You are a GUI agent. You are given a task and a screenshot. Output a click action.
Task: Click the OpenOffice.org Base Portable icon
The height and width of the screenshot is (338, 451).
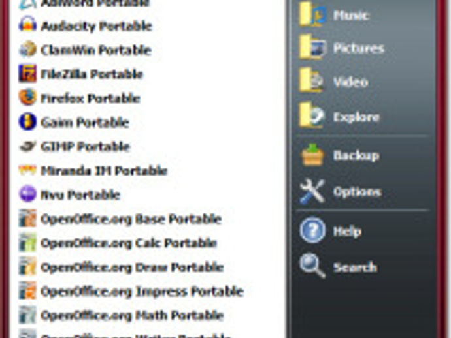[27, 218]
